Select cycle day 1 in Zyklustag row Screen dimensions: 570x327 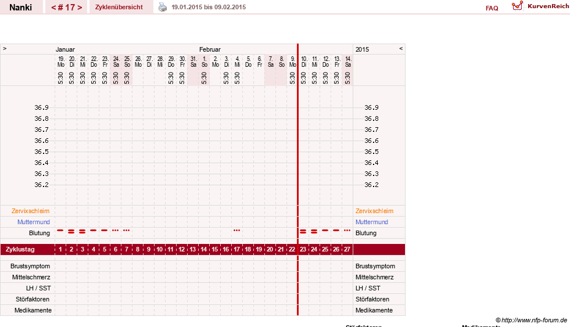(60, 249)
